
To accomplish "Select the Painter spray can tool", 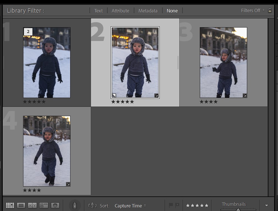I will click(74, 205).
